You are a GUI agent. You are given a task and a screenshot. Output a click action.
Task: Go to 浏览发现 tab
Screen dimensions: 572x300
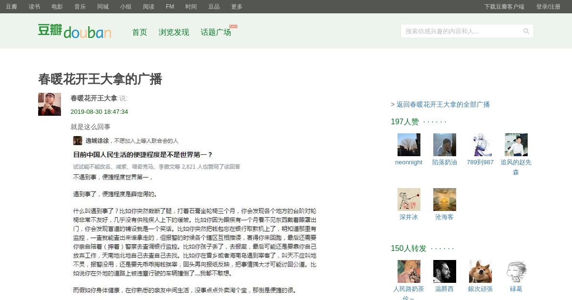pyautogui.click(x=174, y=32)
